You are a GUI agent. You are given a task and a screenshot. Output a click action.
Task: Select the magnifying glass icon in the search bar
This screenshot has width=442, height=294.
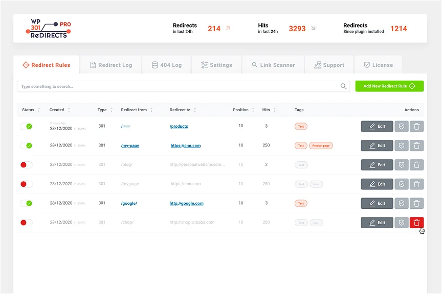tap(343, 87)
